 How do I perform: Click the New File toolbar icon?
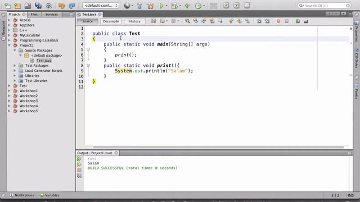pyautogui.click(x=7, y=6)
